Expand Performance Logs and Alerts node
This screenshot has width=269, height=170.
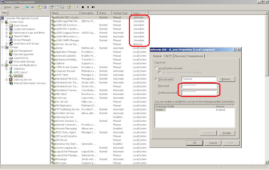(x=7, y=33)
